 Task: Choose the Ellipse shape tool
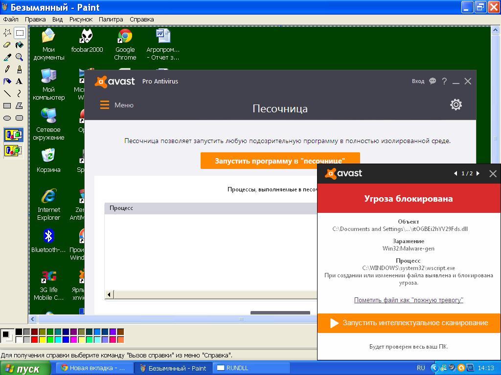(x=7, y=118)
